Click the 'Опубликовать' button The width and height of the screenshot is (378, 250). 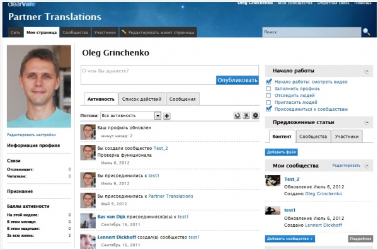(x=238, y=80)
